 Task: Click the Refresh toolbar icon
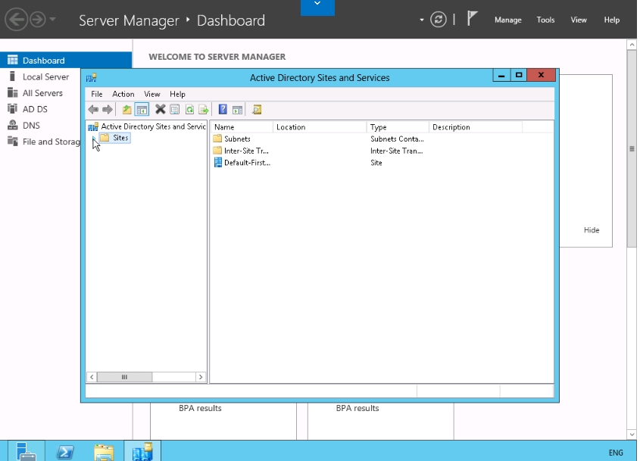pos(189,110)
